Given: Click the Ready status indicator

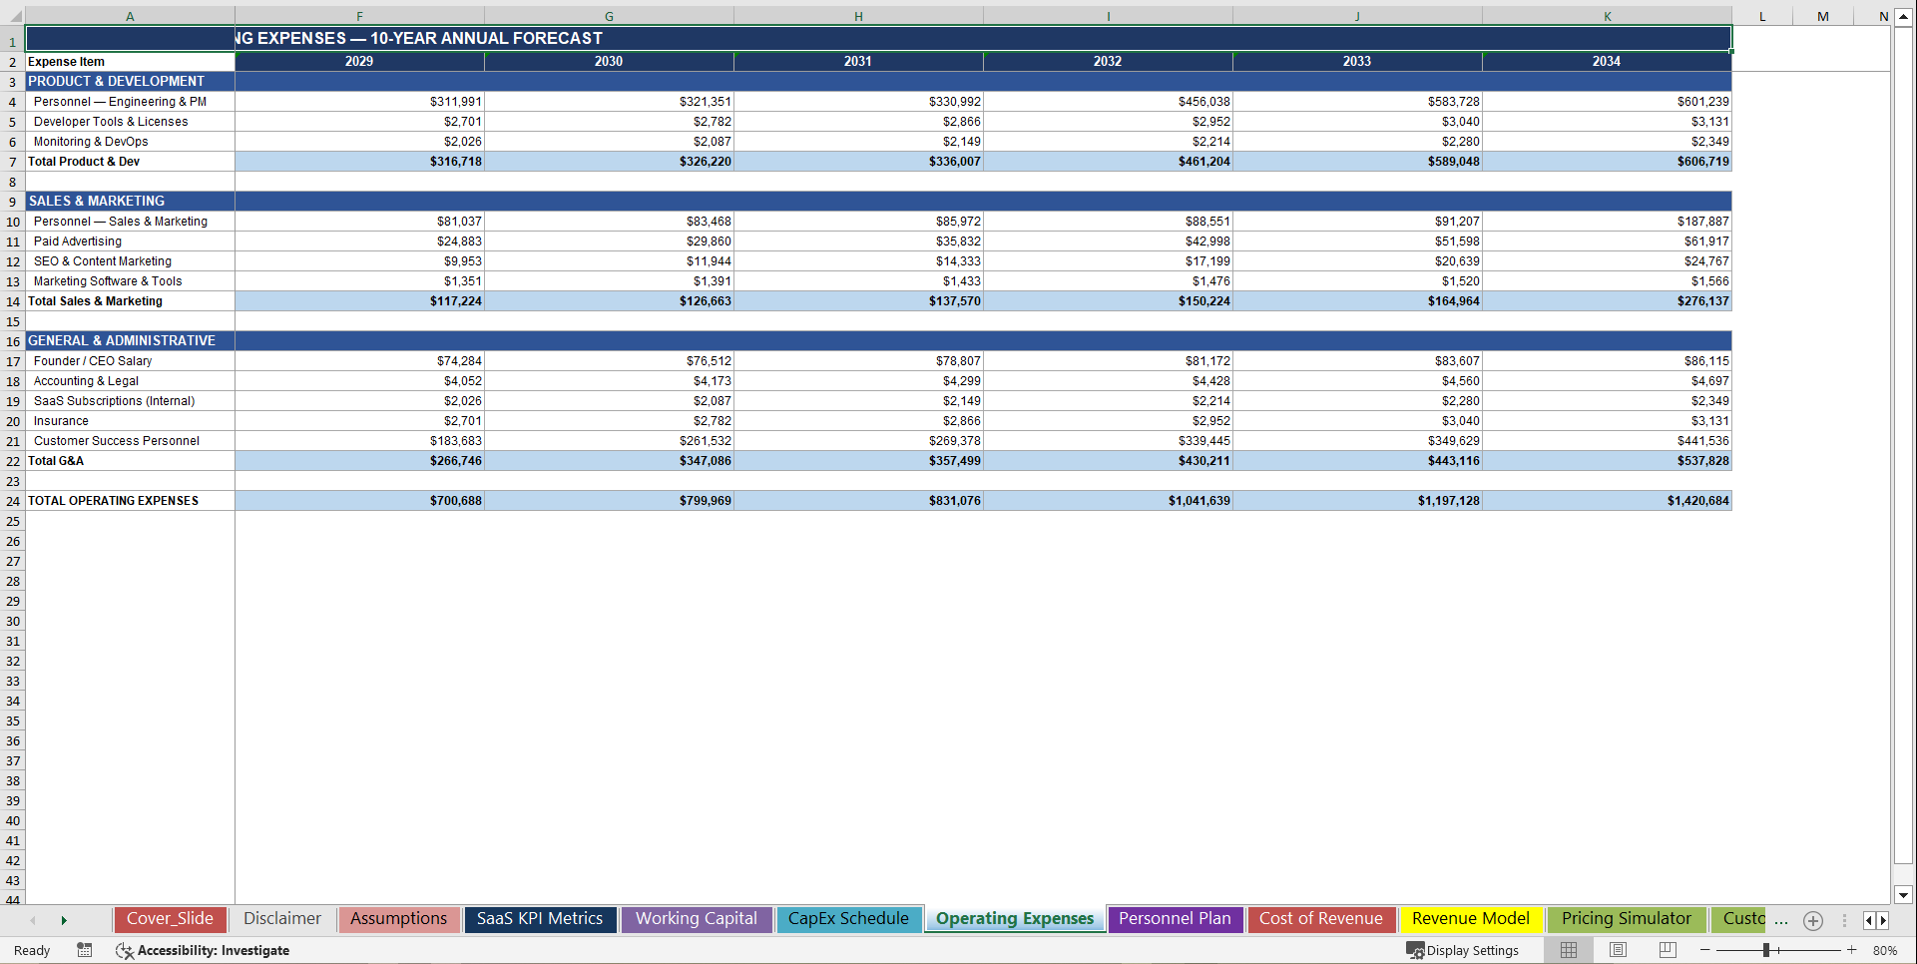Looking at the screenshot, I should tap(31, 950).
